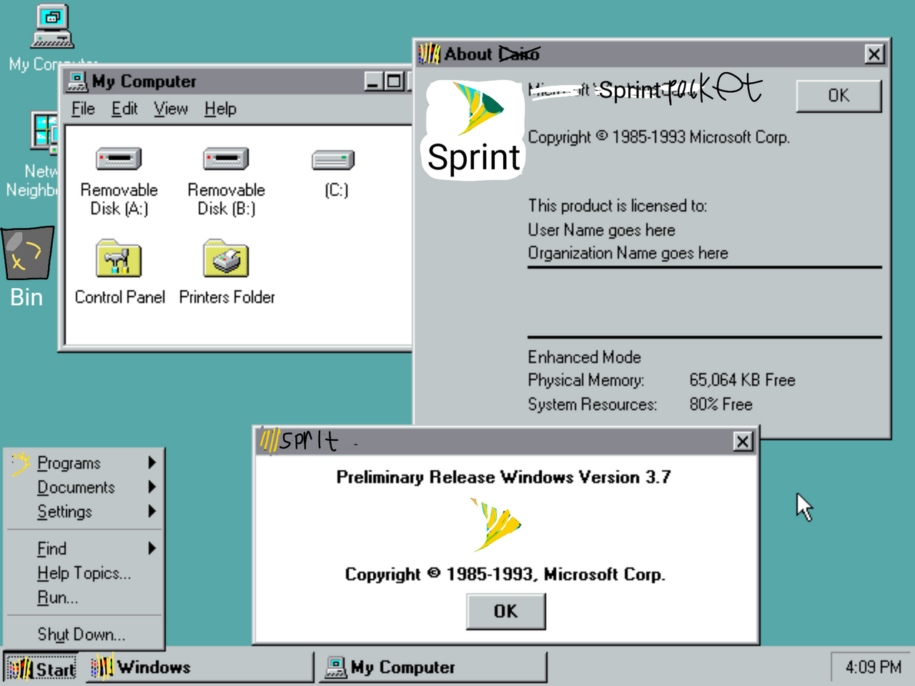Maximize the My Computer window
Viewport: 915px width, 686px height.
coord(393,81)
